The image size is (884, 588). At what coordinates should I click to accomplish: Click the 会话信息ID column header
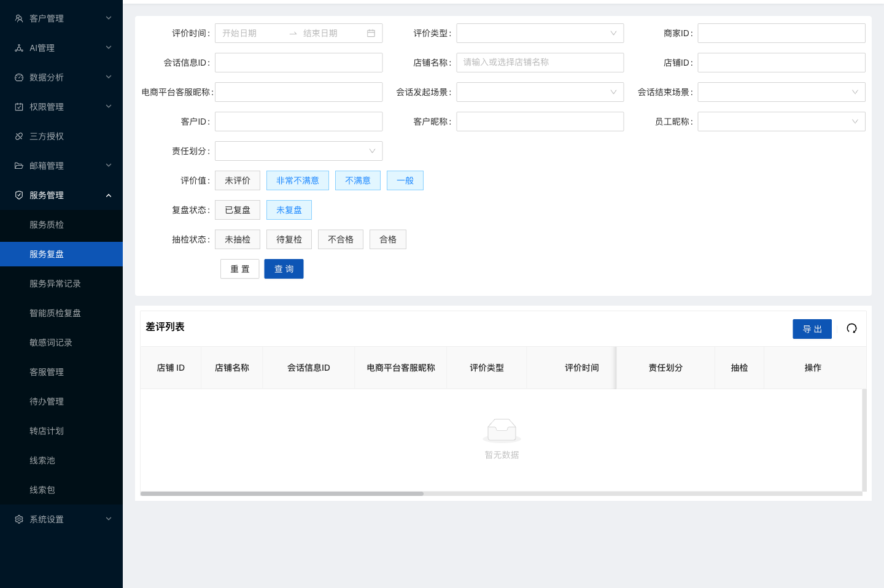309,368
